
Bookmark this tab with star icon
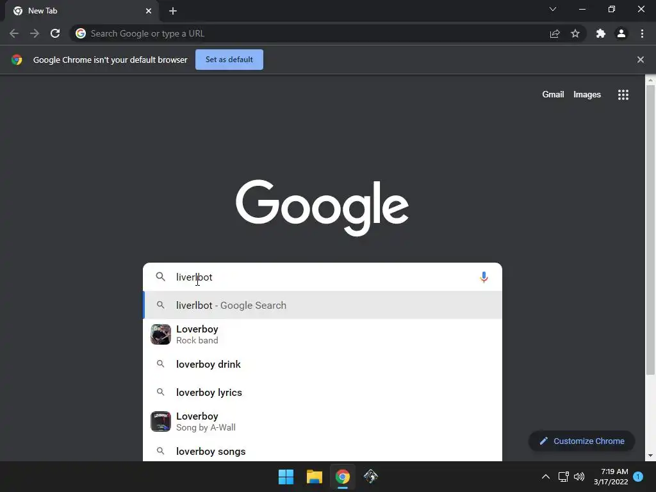click(x=575, y=33)
